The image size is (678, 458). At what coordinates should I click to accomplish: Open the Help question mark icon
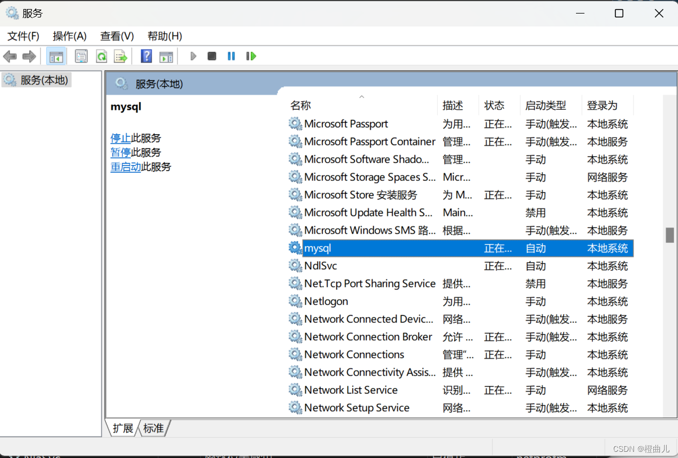(147, 56)
